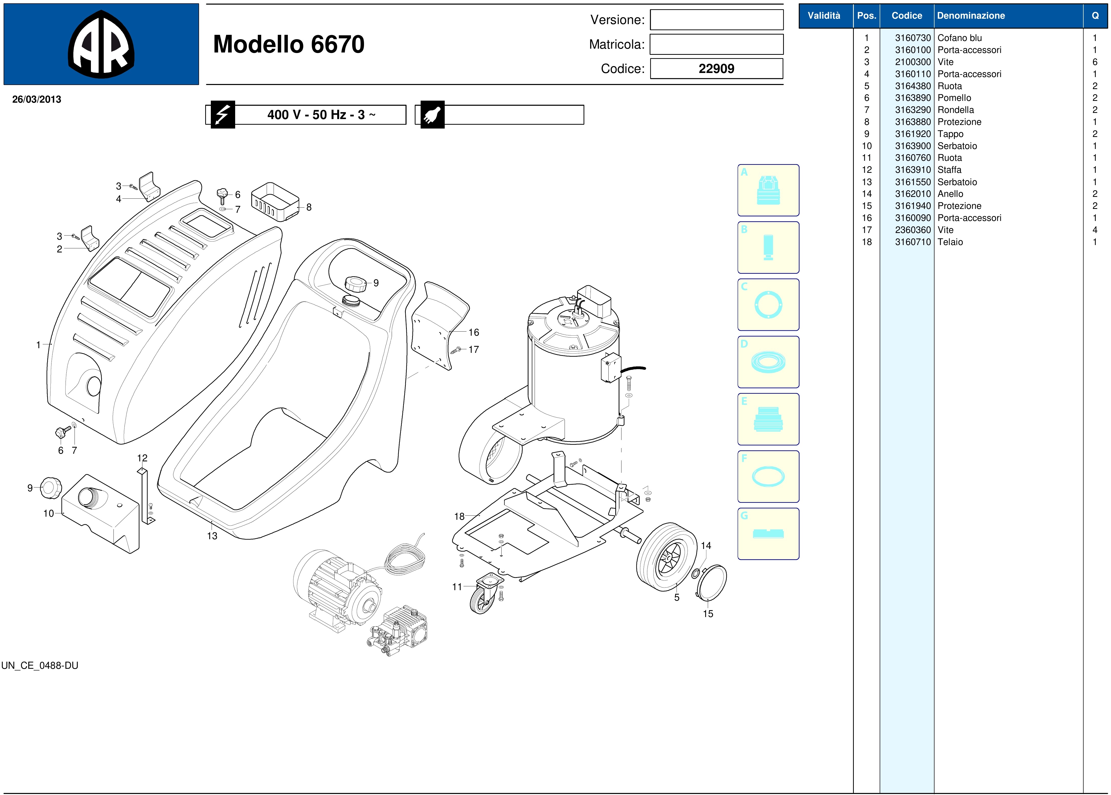Select thumbnail D seal ring icon
The height and width of the screenshot is (795, 1111).
click(x=768, y=362)
